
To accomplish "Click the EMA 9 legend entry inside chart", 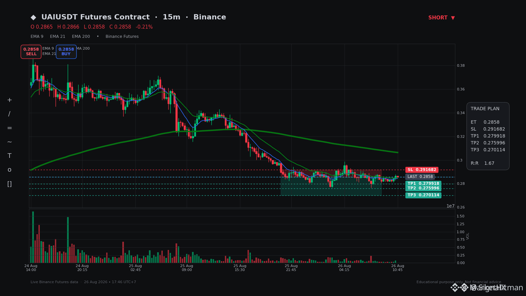I will (x=48, y=48).
